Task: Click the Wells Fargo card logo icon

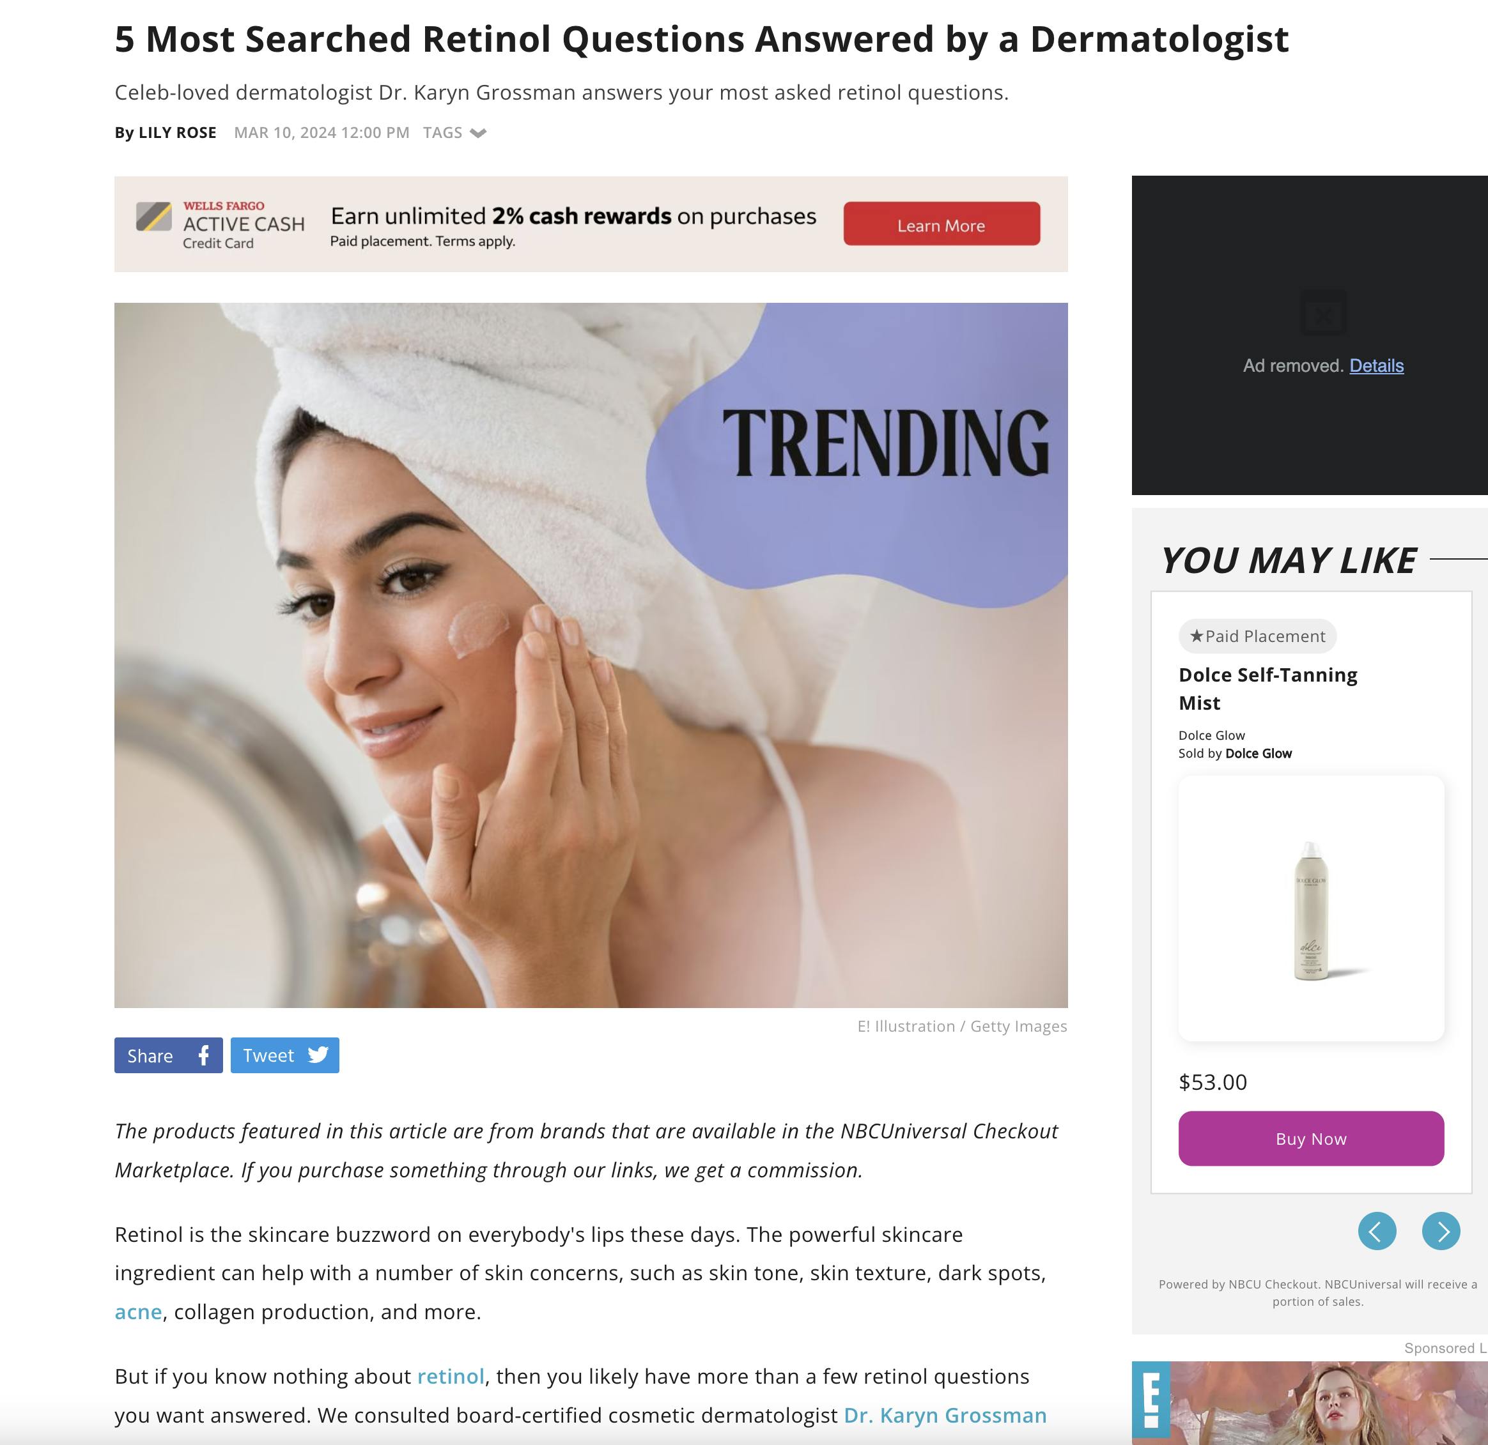Action: [x=154, y=217]
